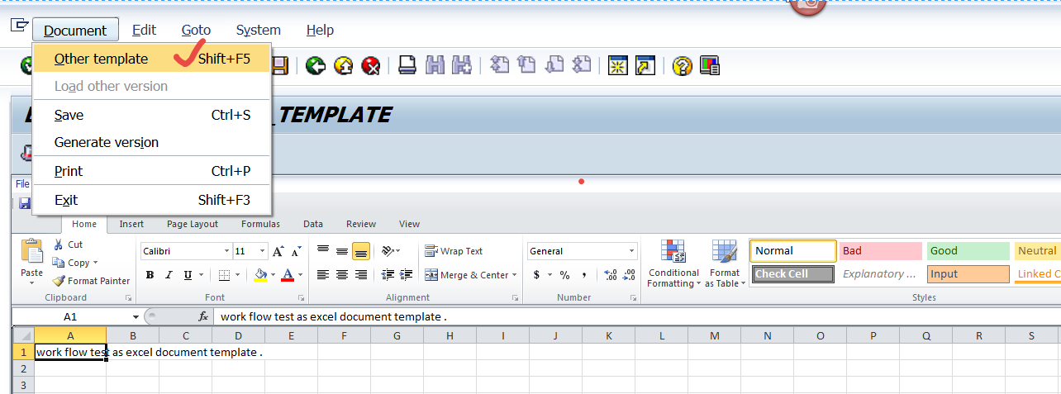The image size is (1061, 394).
Task: Open the Orientation dropdown
Action: pyautogui.click(x=392, y=251)
